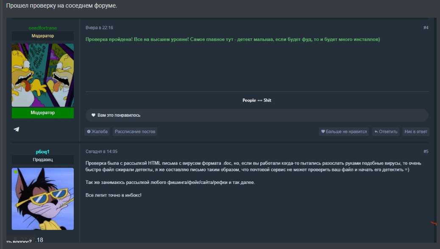
Task: Click the "People == Shit" signature text
Action: 256,101
